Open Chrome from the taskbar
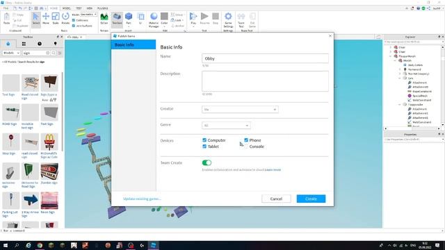The image size is (445, 250). tap(40, 245)
